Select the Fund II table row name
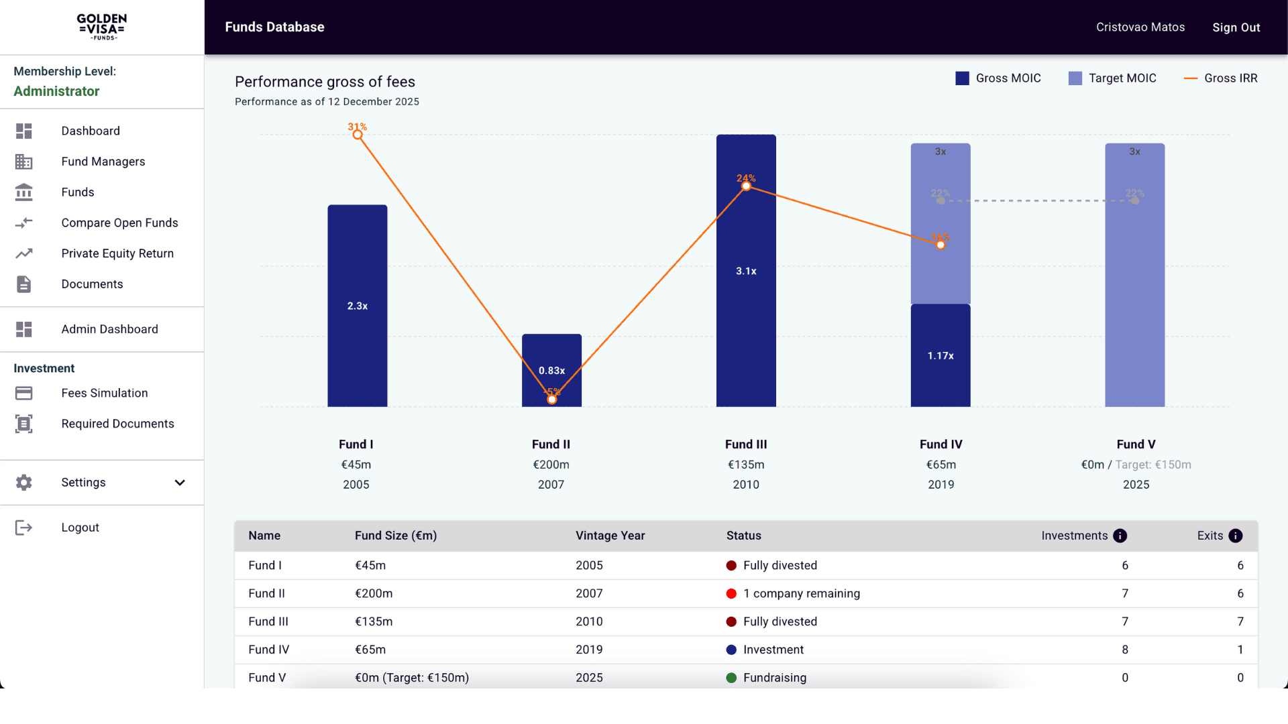This screenshot has height=724, width=1288. tap(266, 593)
